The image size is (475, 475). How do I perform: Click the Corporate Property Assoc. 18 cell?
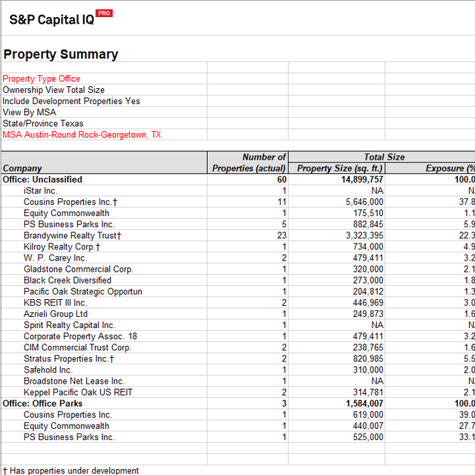click(x=105, y=336)
